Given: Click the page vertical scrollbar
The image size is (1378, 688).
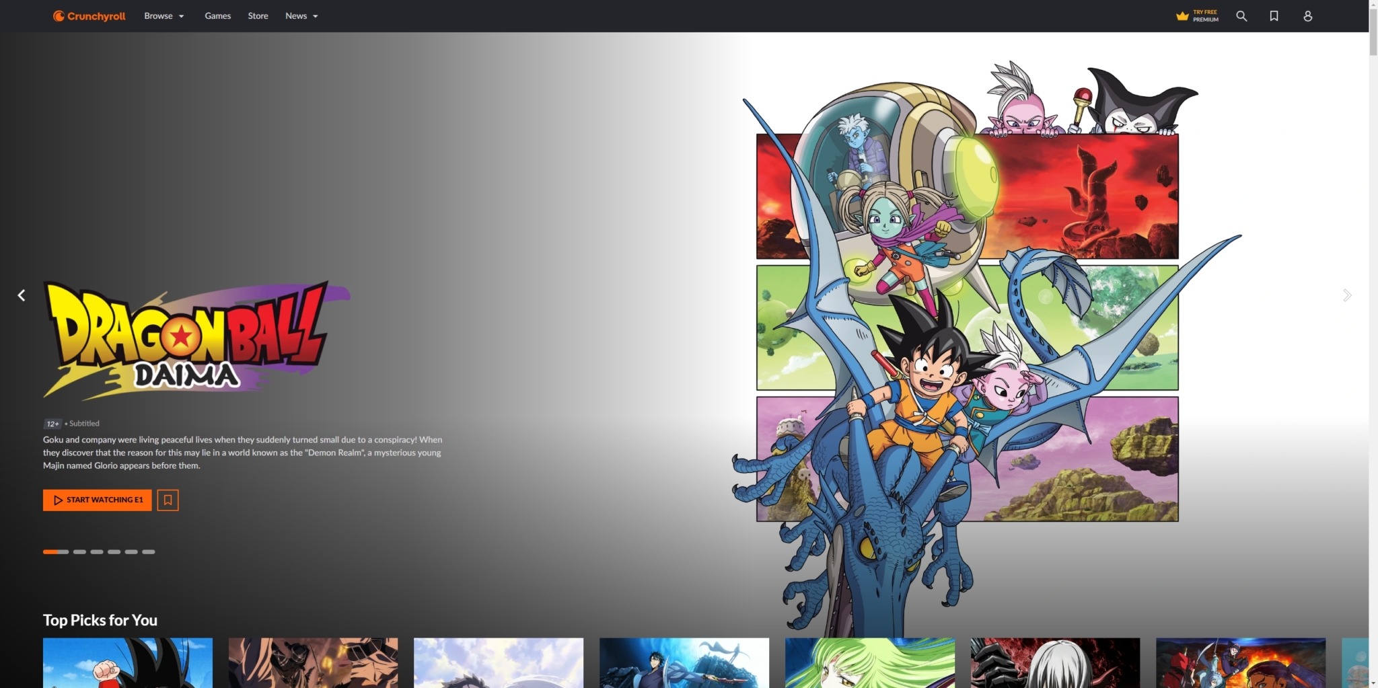Looking at the screenshot, I should coord(1373,336).
